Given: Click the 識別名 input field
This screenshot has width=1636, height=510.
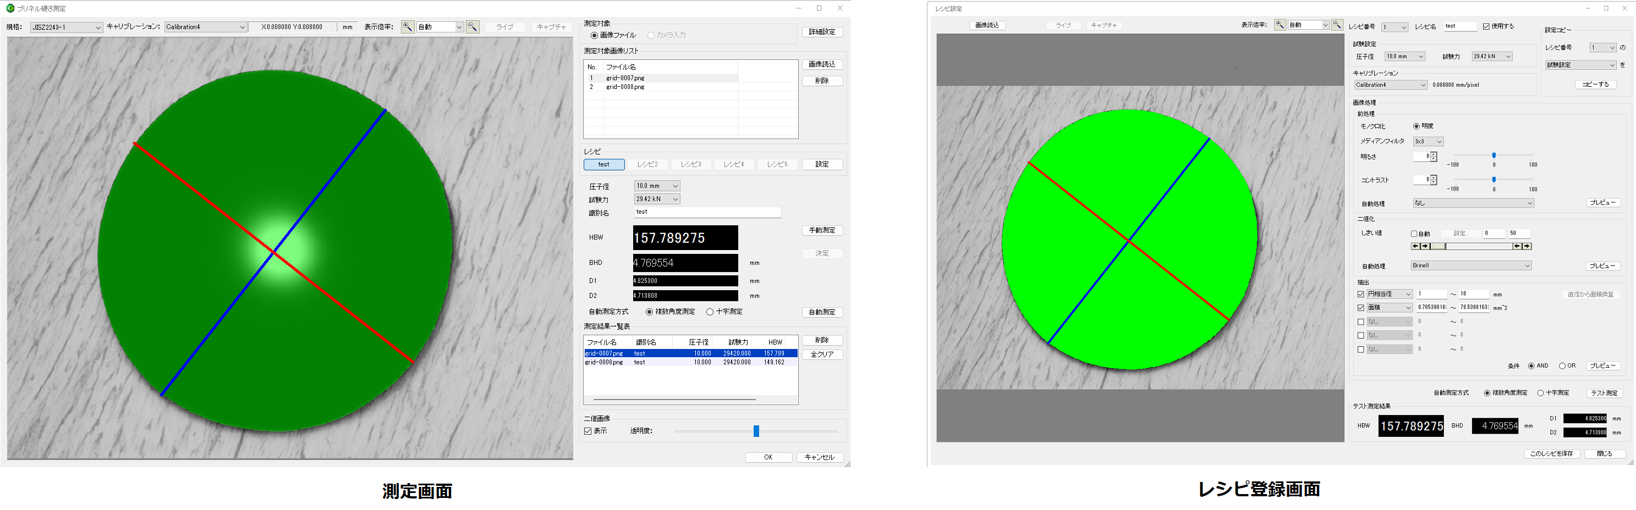Looking at the screenshot, I should click(707, 213).
